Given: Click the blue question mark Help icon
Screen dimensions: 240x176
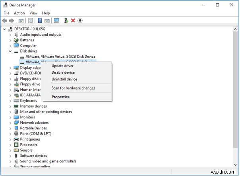Looking at the screenshot, I should point(40,21).
